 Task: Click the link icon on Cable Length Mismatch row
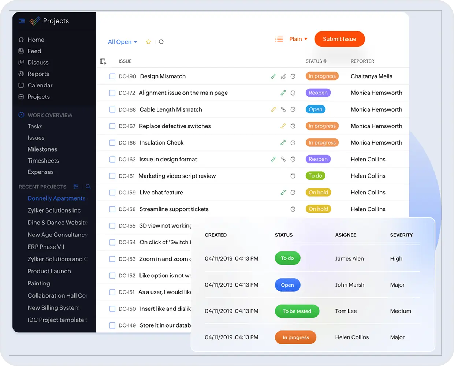pyautogui.click(x=283, y=109)
